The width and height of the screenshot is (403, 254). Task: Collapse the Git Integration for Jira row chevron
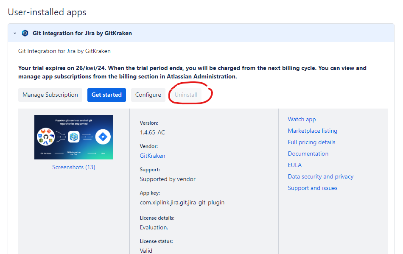point(15,33)
